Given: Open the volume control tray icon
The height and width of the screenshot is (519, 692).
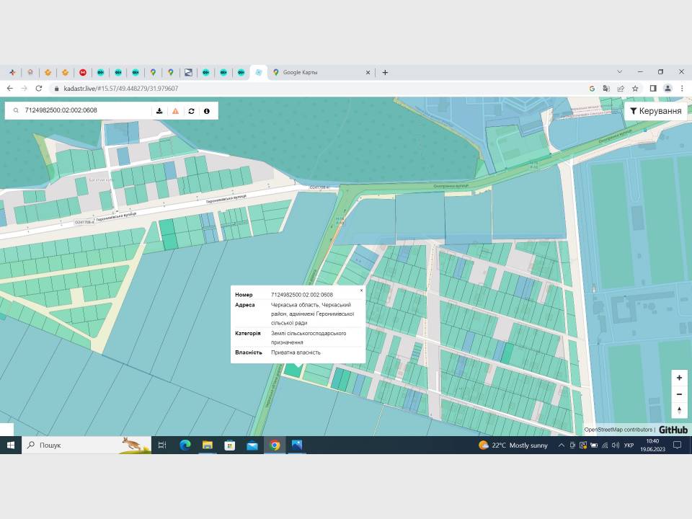Looking at the screenshot, I should (x=616, y=445).
